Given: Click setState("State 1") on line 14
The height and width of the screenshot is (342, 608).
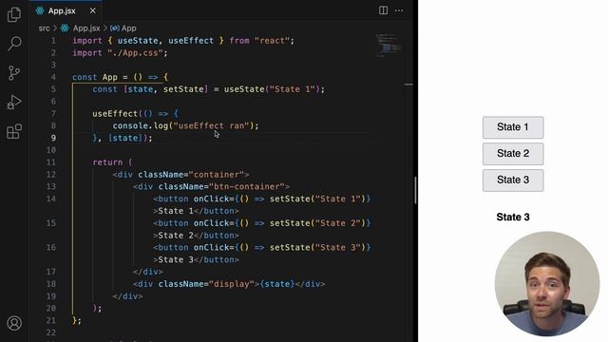Looking at the screenshot, I should [317, 199].
